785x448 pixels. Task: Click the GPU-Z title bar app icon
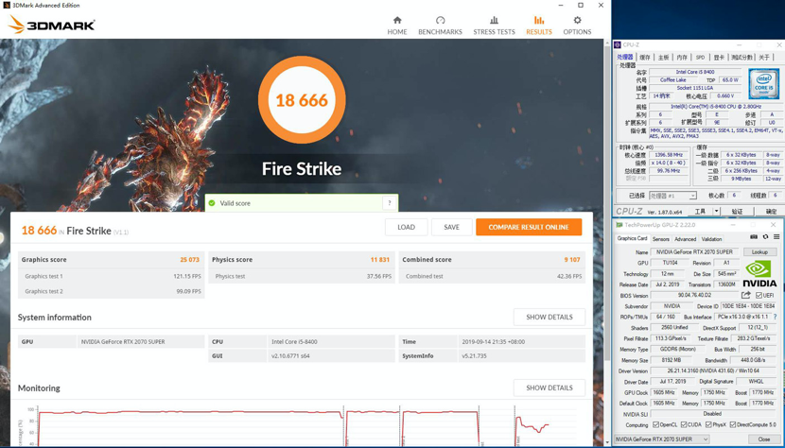pos(619,225)
